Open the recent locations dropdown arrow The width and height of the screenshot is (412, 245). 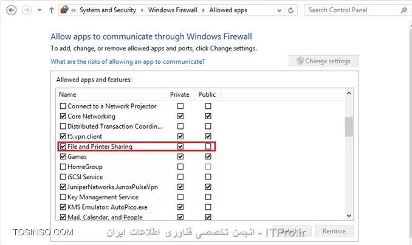click(39, 10)
